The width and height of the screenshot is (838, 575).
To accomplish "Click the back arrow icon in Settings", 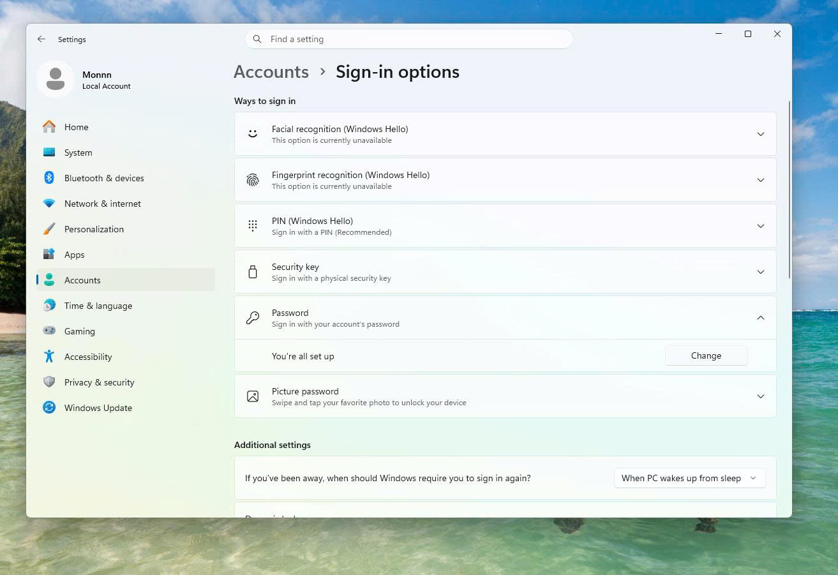I will [41, 39].
